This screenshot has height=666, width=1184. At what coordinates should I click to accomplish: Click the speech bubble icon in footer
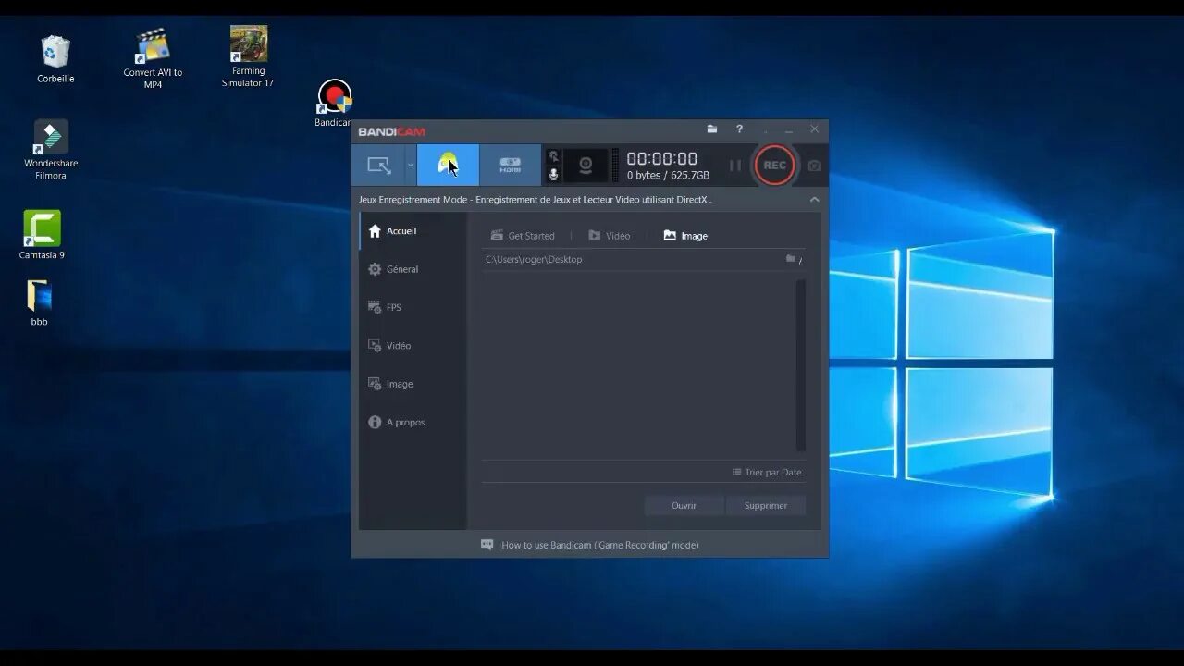click(487, 545)
